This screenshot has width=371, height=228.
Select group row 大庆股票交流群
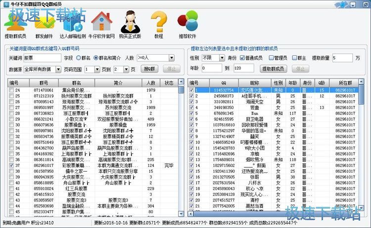(93, 177)
